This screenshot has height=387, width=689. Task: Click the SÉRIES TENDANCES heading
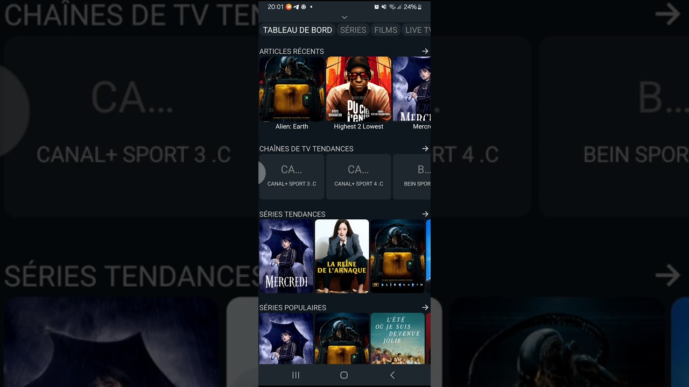click(292, 214)
